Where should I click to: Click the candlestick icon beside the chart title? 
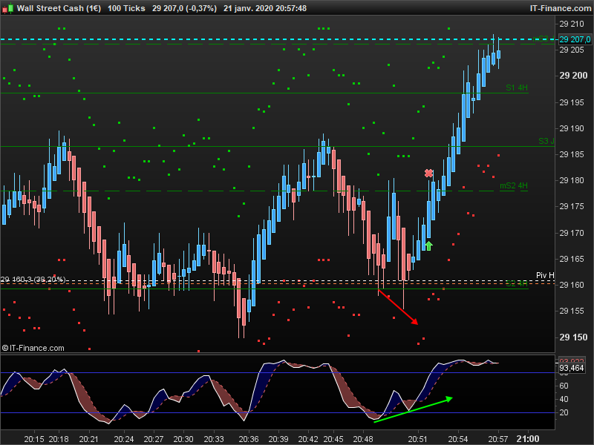(7, 8)
